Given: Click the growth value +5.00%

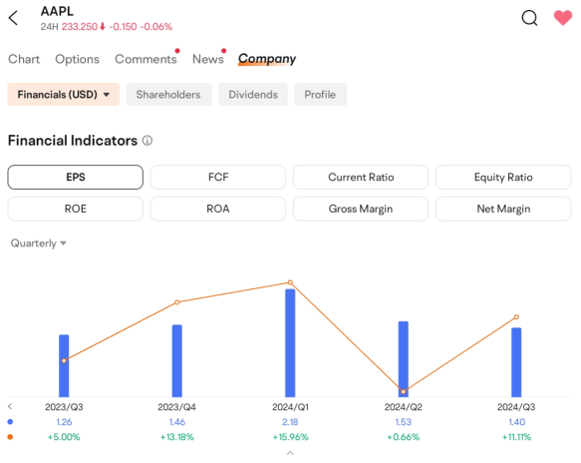Looking at the screenshot, I should [x=64, y=437].
